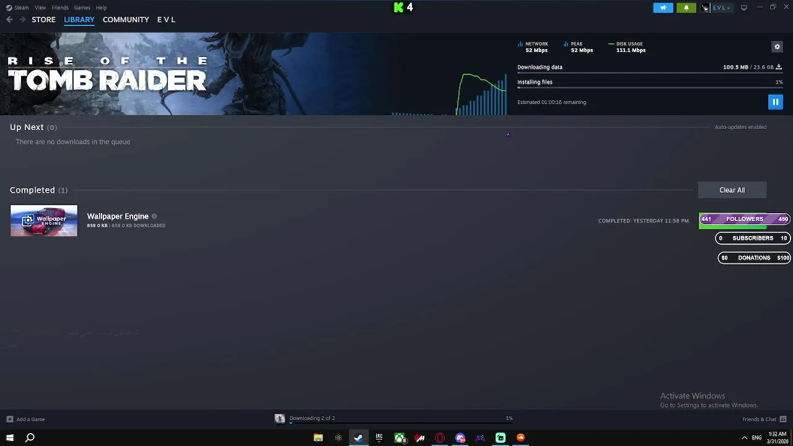Click the 'Up Next' heading

[27, 127]
